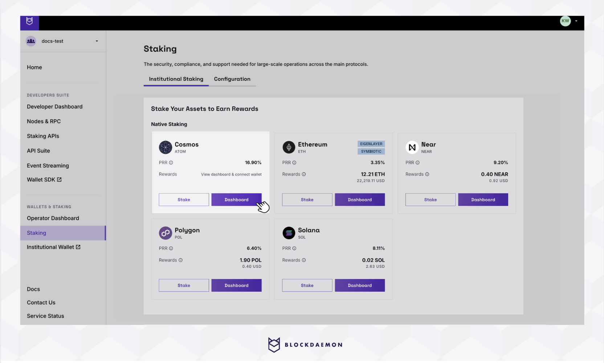Viewport: 604px width, 363px height.
Task: Click the Cosmos ATOM logo icon
Action: point(166,147)
